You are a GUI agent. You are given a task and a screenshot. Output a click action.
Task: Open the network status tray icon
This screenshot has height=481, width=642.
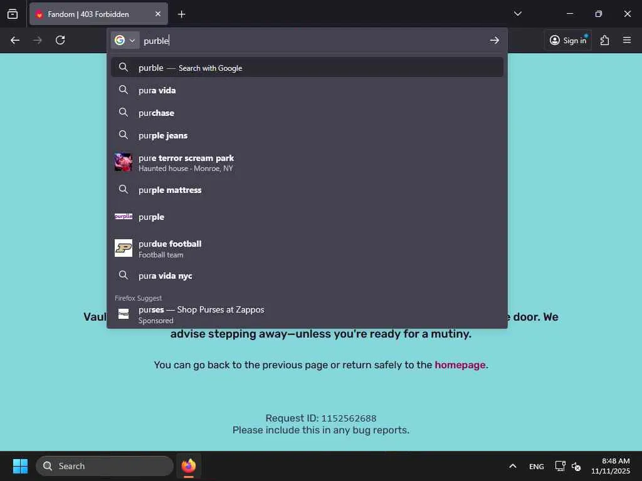coord(560,466)
